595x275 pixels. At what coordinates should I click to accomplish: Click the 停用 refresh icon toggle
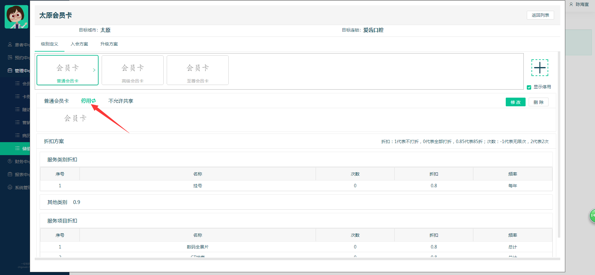point(94,101)
